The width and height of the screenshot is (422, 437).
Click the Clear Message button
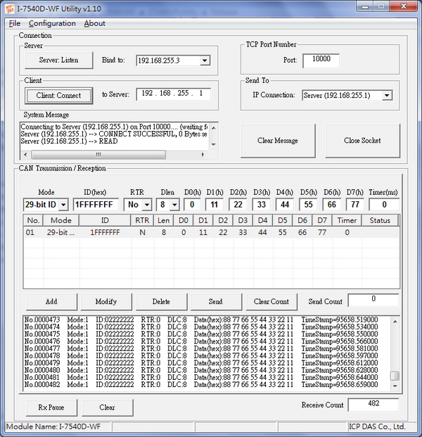[x=278, y=141]
